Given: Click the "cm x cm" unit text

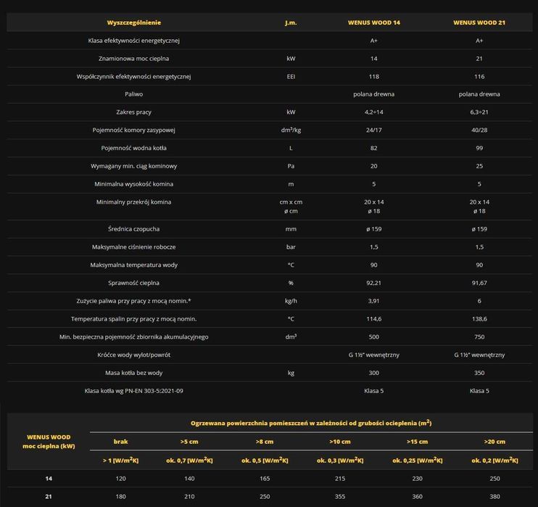Looking at the screenshot, I should click(291, 202).
